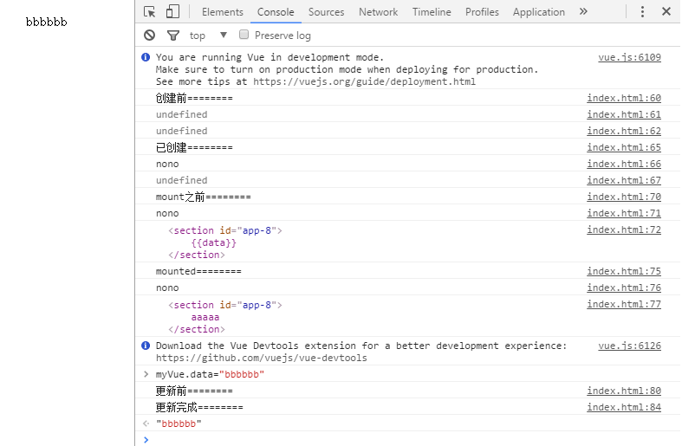Open the Application tab
The height and width of the screenshot is (446, 695).
(x=538, y=12)
